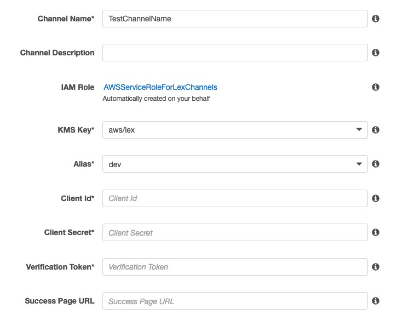397x320 pixels.
Task: Click the 'Client Id*' label
Action: tap(77, 198)
